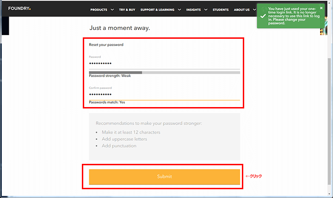Dismiss the green notification with the X

321,8
